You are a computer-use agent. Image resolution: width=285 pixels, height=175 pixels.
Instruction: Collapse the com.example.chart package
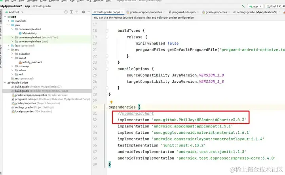[x=12, y=29]
